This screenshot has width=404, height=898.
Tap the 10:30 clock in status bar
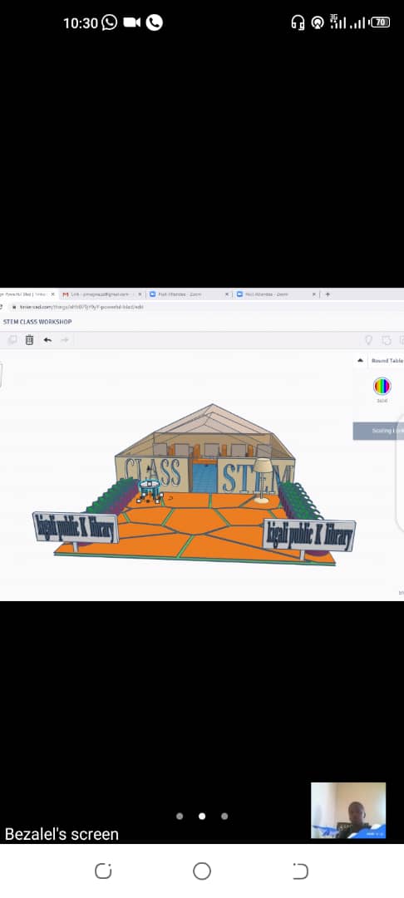(81, 23)
